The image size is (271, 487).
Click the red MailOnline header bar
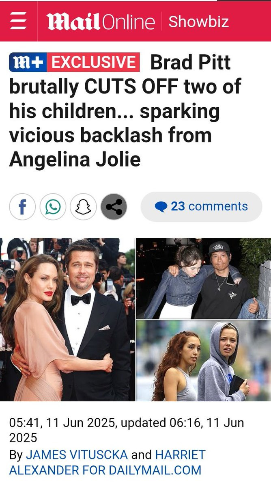pyautogui.click(x=135, y=22)
